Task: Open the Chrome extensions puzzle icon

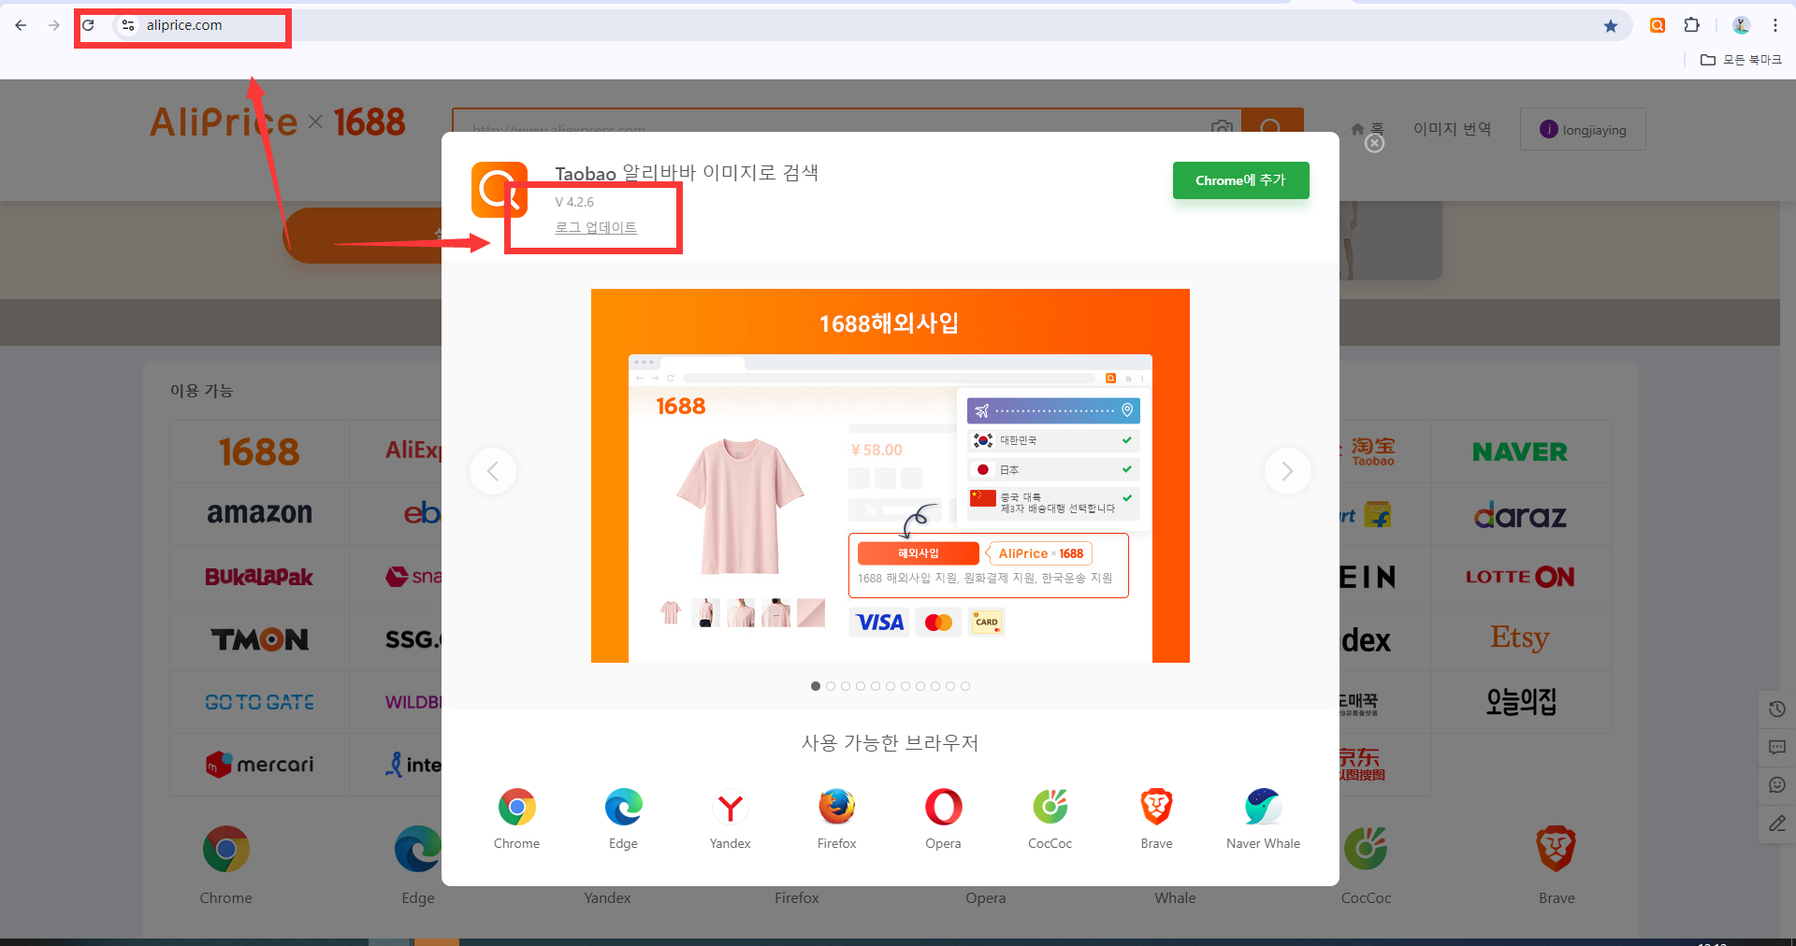Action: 1692,25
